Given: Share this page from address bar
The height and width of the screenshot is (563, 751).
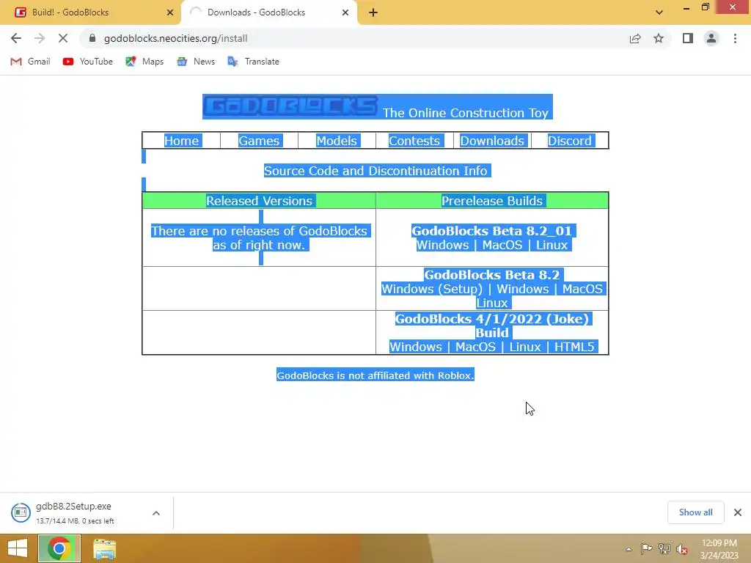Looking at the screenshot, I should 635,38.
